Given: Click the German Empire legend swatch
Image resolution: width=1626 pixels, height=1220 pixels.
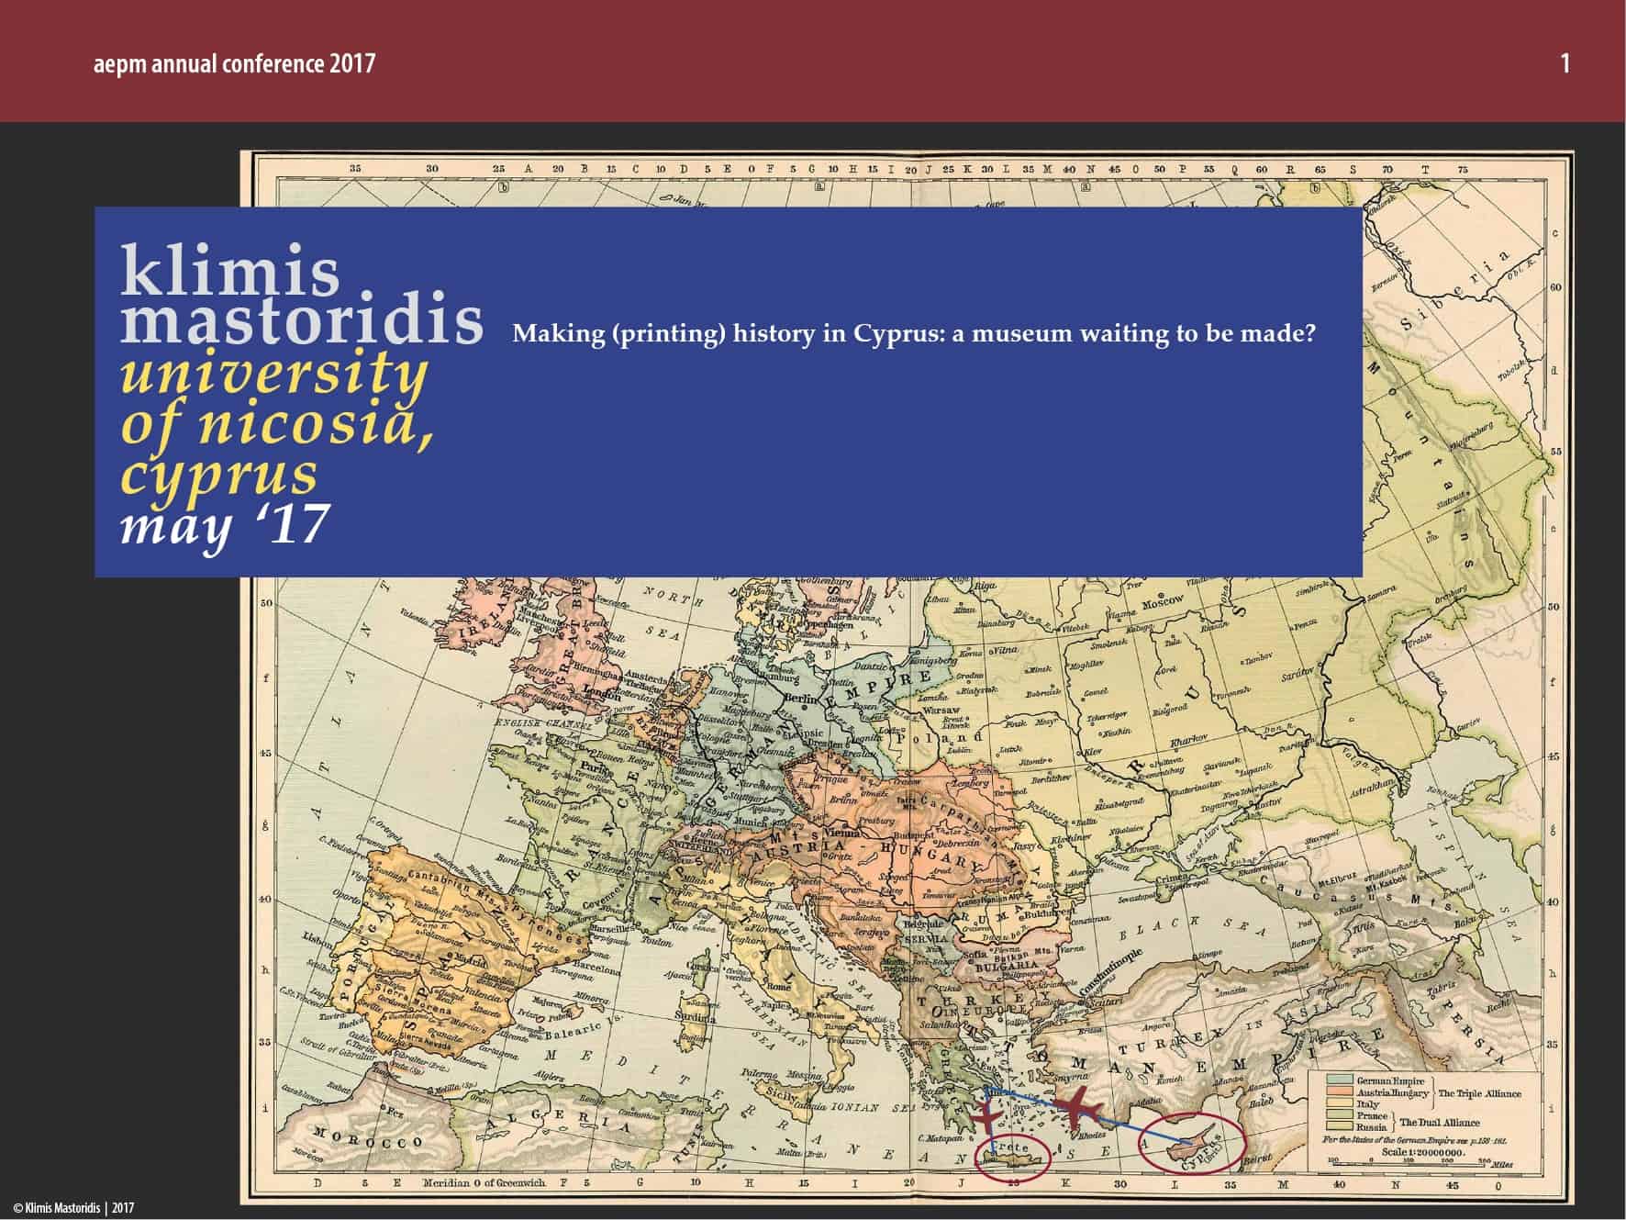Looking at the screenshot, I should coord(1340,1079).
